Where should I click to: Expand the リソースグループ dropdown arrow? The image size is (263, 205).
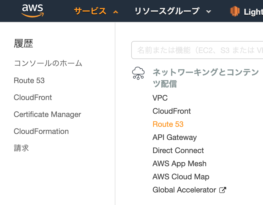209,12
